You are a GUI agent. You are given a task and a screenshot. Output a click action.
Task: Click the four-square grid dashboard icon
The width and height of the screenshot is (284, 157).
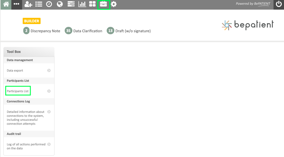pos(92,5)
